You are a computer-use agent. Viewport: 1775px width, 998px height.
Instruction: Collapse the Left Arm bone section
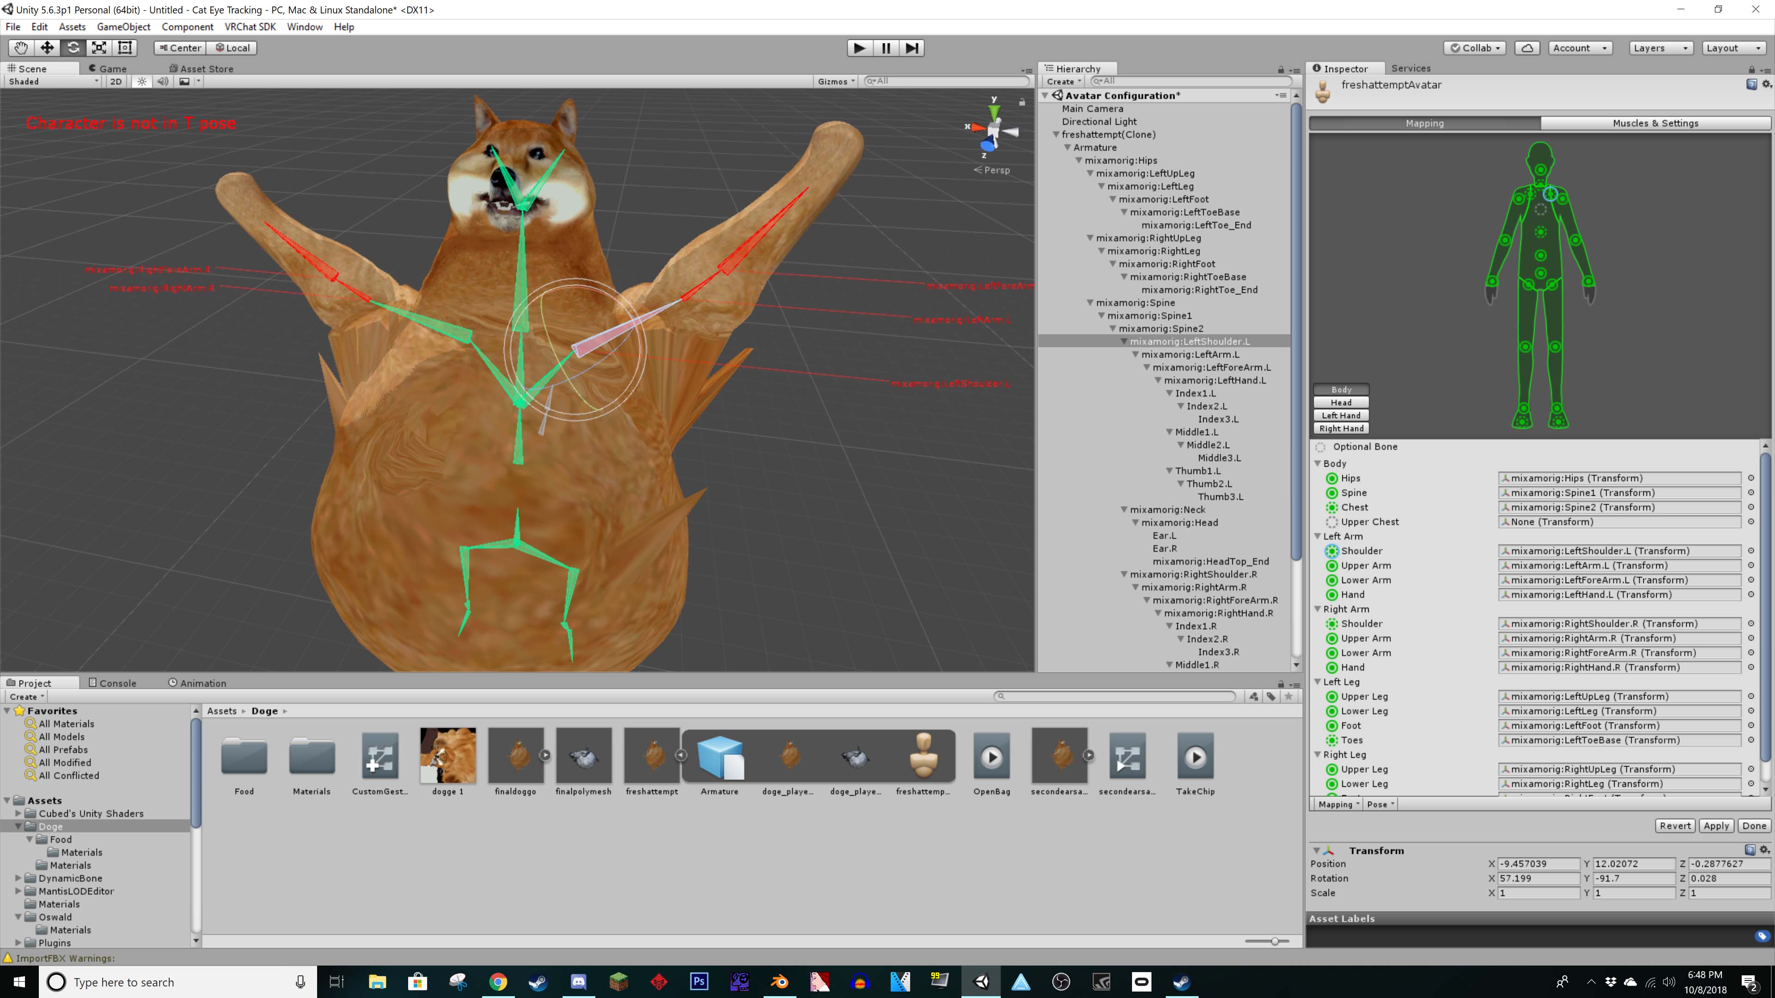pos(1318,536)
